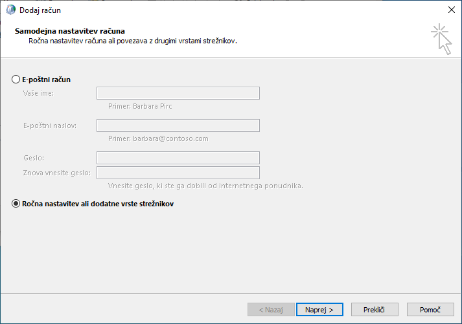This screenshot has width=462, height=324.
Task: Open help with the Pomoč button
Action: pos(430,310)
